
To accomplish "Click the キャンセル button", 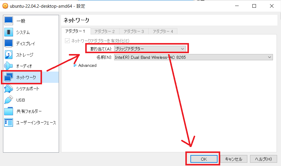I will 234,159.
